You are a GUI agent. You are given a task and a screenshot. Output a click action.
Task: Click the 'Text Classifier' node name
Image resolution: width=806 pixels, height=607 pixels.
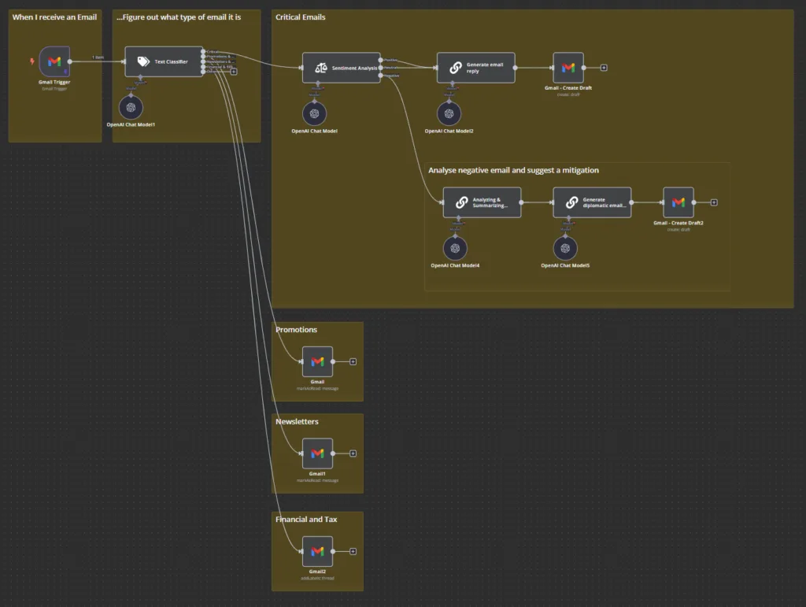pyautogui.click(x=171, y=61)
